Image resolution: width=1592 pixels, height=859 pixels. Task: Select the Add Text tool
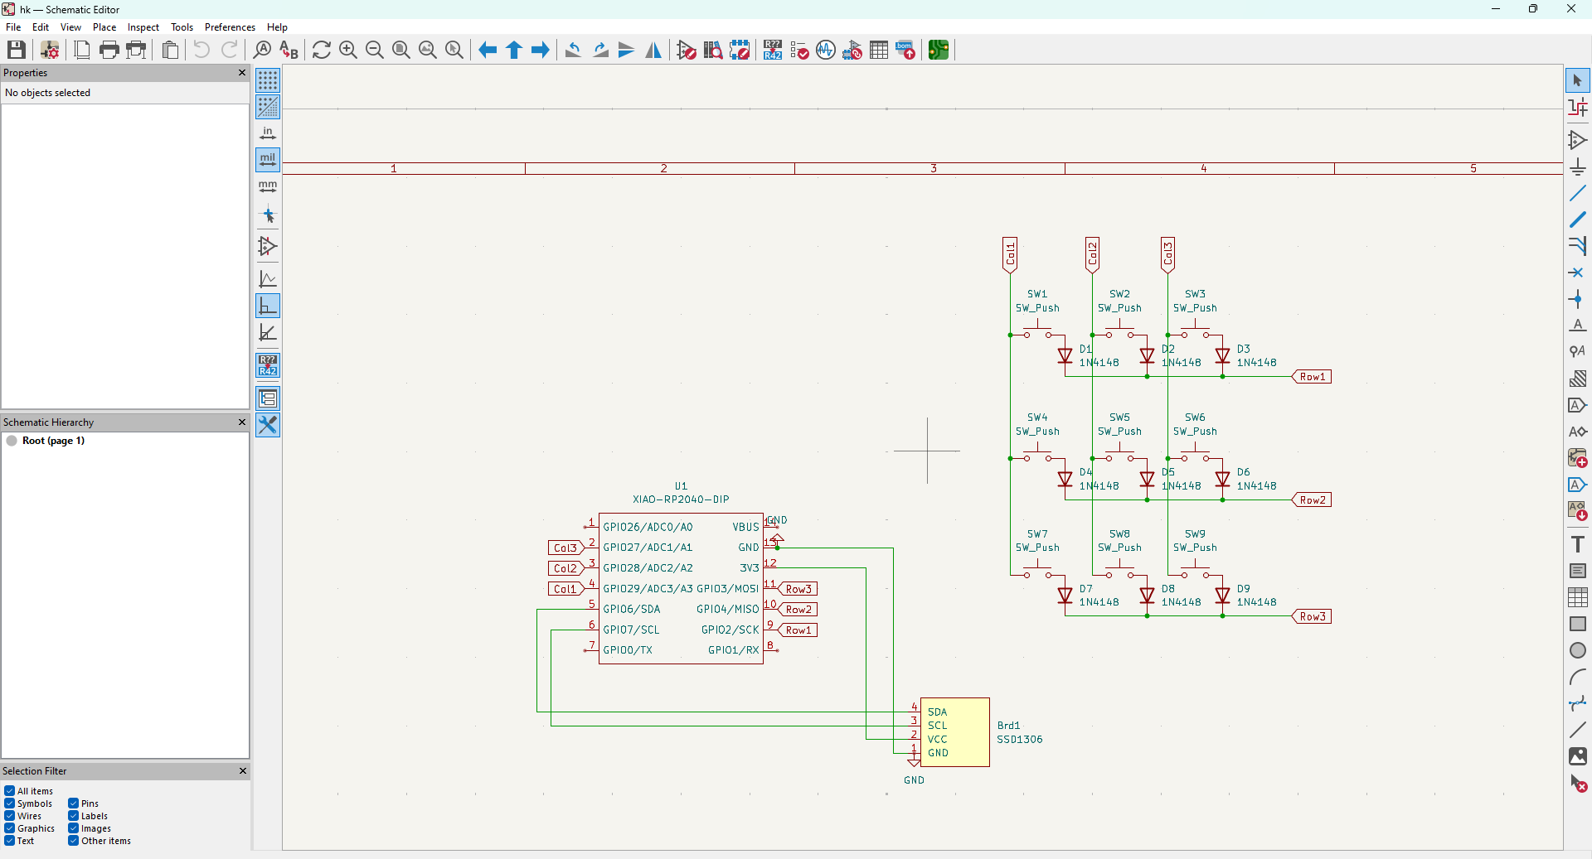coord(1578,544)
